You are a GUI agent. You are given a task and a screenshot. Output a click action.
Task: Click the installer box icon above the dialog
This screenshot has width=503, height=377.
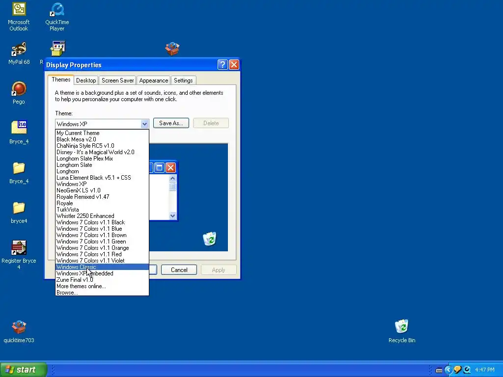[x=172, y=49]
